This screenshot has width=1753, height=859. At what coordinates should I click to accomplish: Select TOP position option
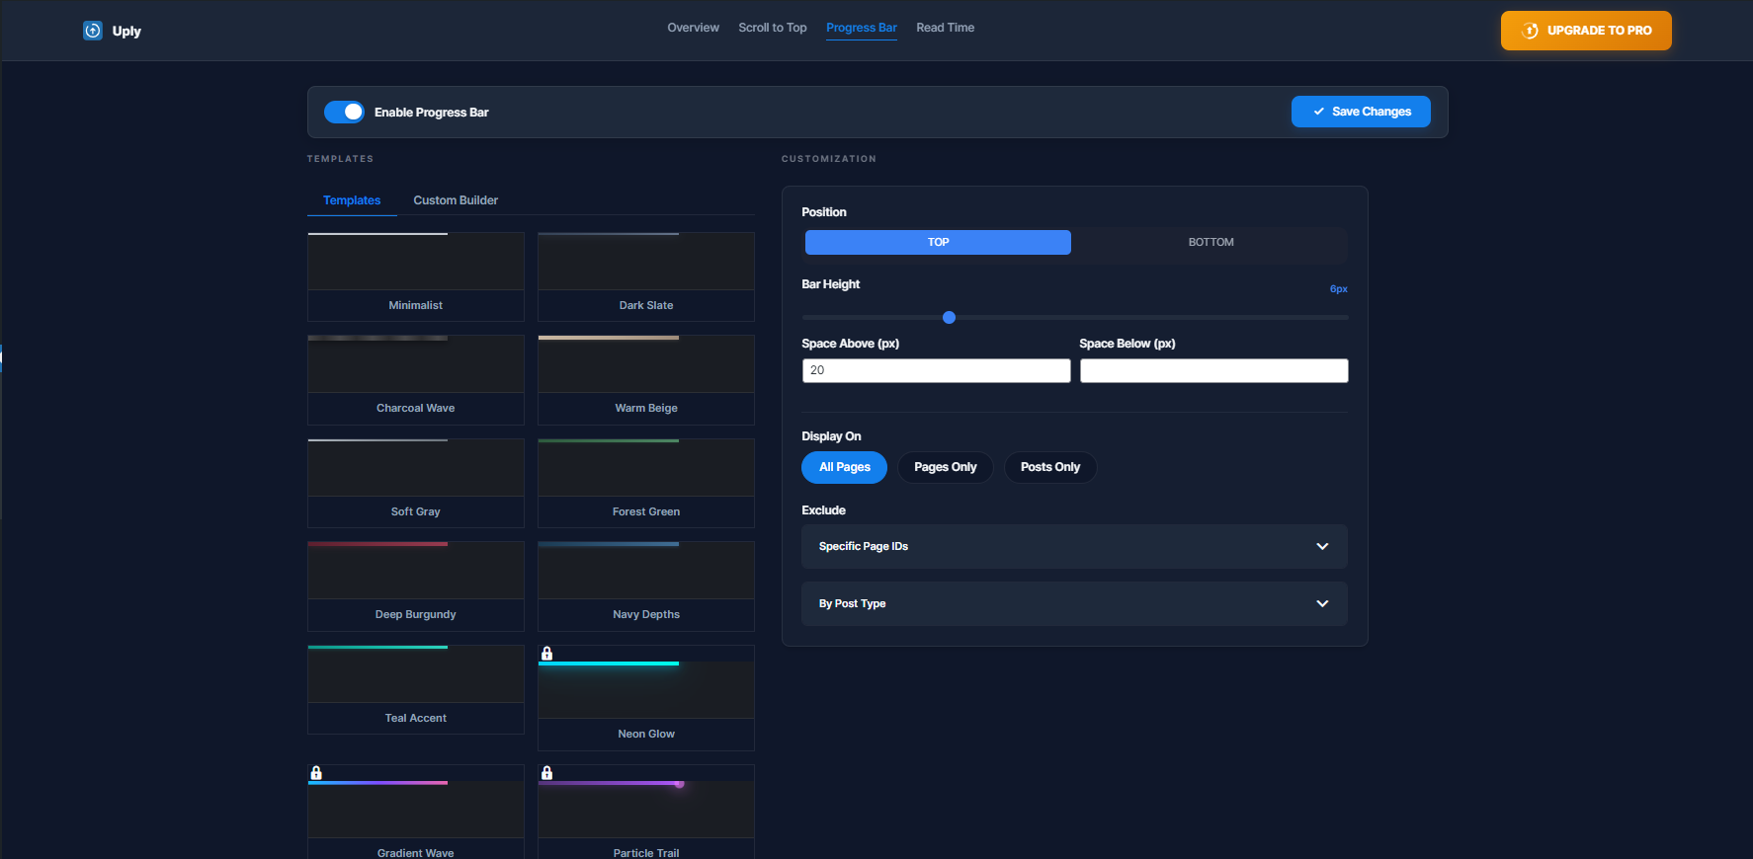(x=938, y=242)
